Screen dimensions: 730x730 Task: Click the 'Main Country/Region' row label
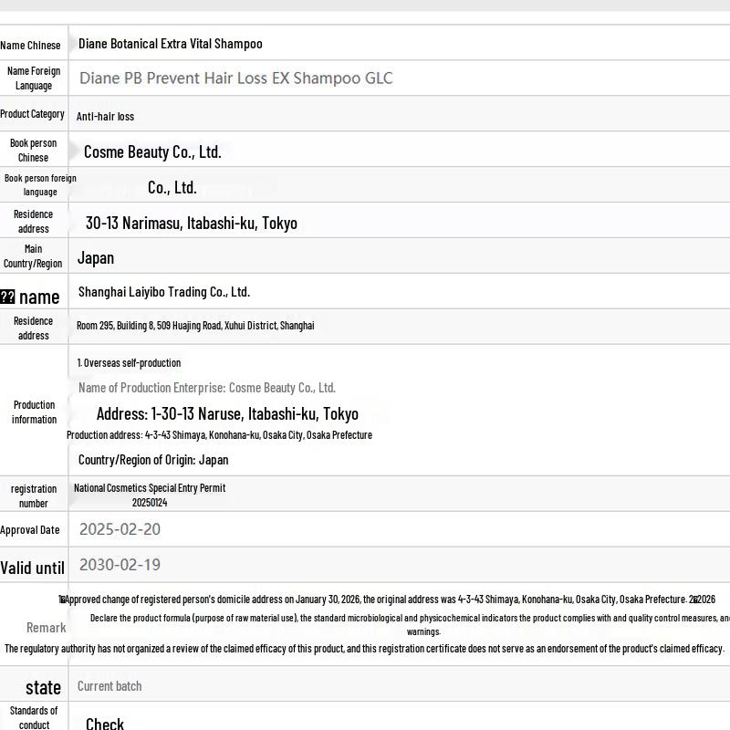coord(33,256)
